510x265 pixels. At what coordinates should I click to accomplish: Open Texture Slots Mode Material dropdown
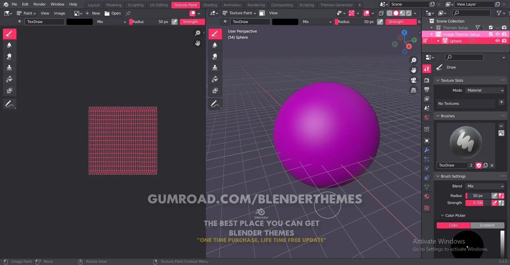(x=485, y=91)
